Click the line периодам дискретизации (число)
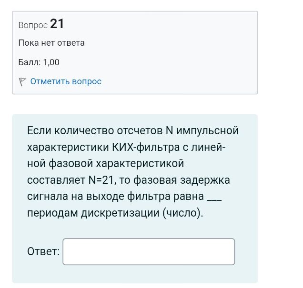The image size is (303, 288). click(x=115, y=213)
